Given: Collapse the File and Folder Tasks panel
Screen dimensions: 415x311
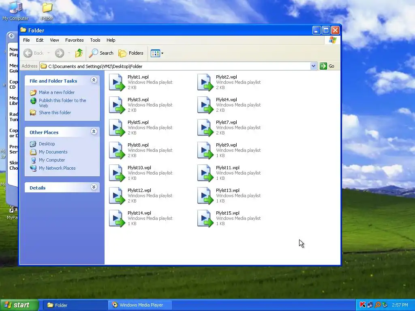Looking at the screenshot, I should 94,80.
